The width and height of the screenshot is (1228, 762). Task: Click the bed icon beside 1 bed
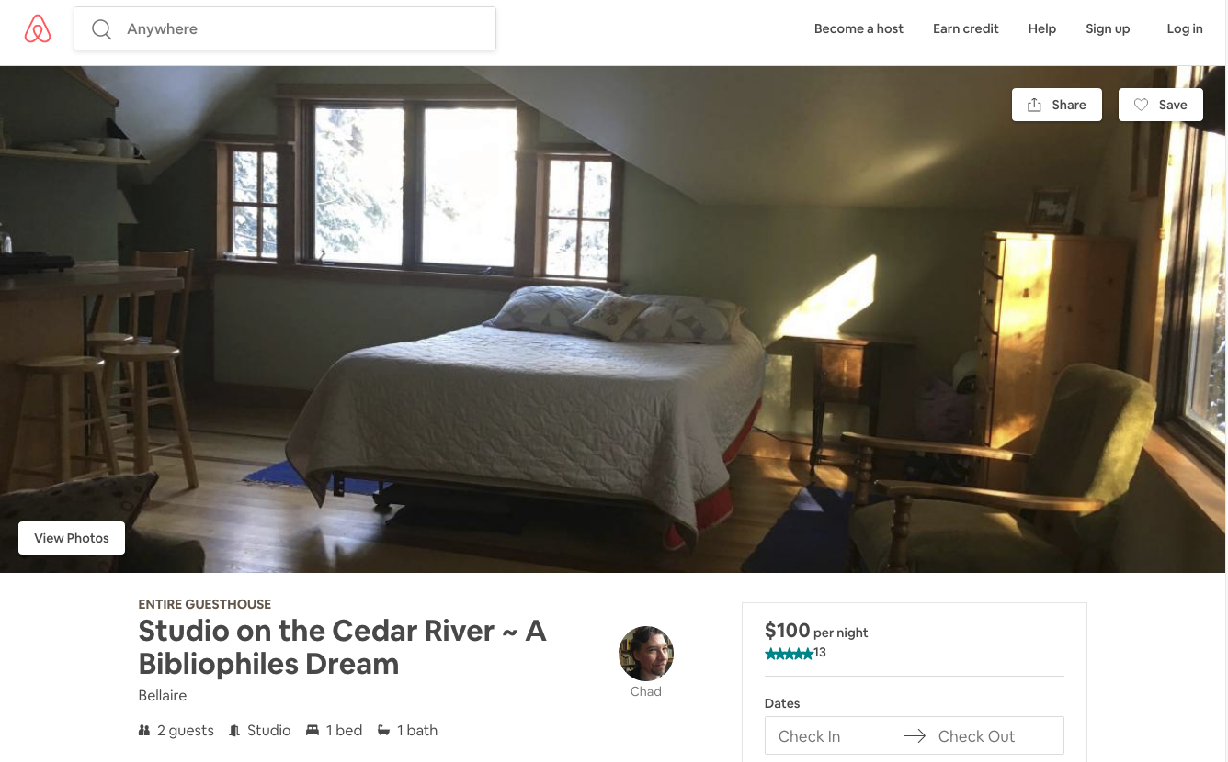(313, 731)
